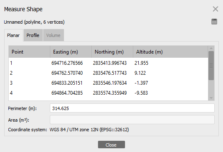Viewport: 223px width, 152px height.
Task: Click the table scroll down arrow
Action: (x=211, y=98)
